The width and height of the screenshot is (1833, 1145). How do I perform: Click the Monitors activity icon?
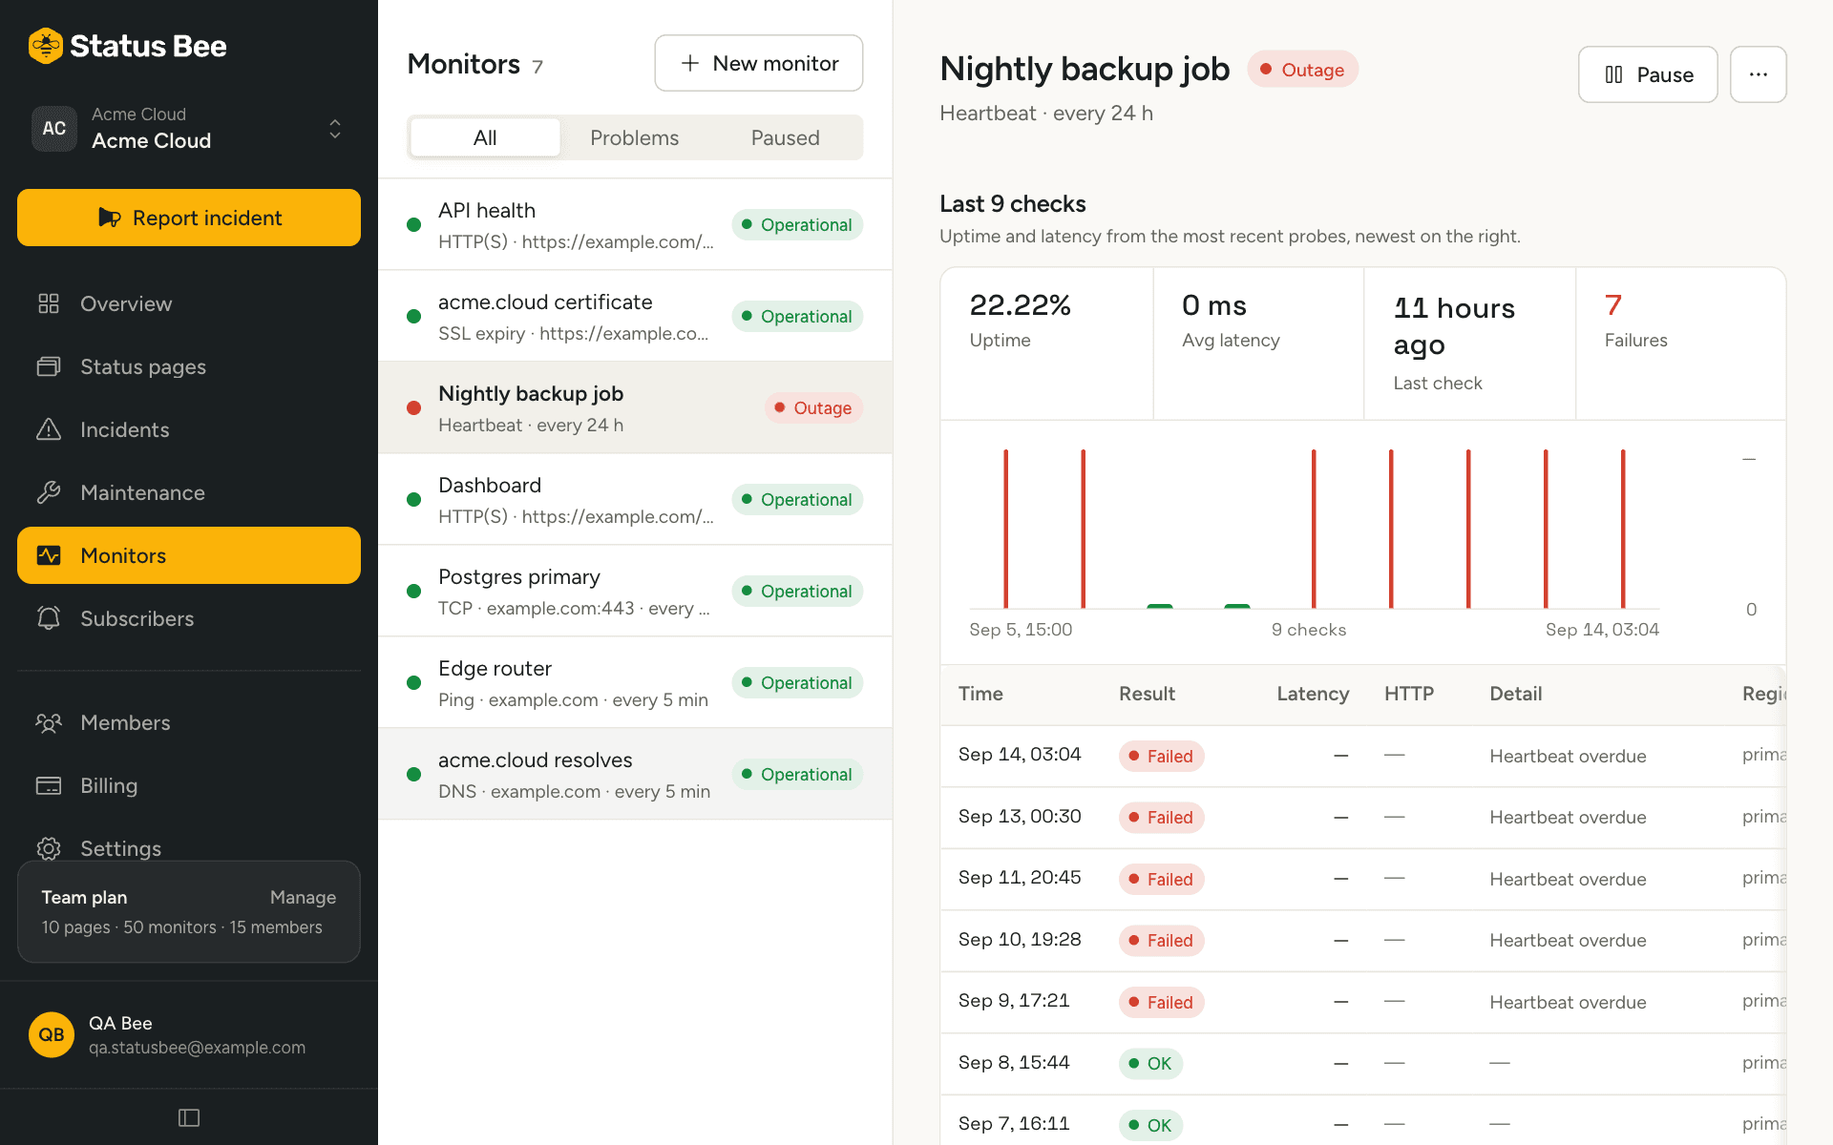[x=49, y=555]
